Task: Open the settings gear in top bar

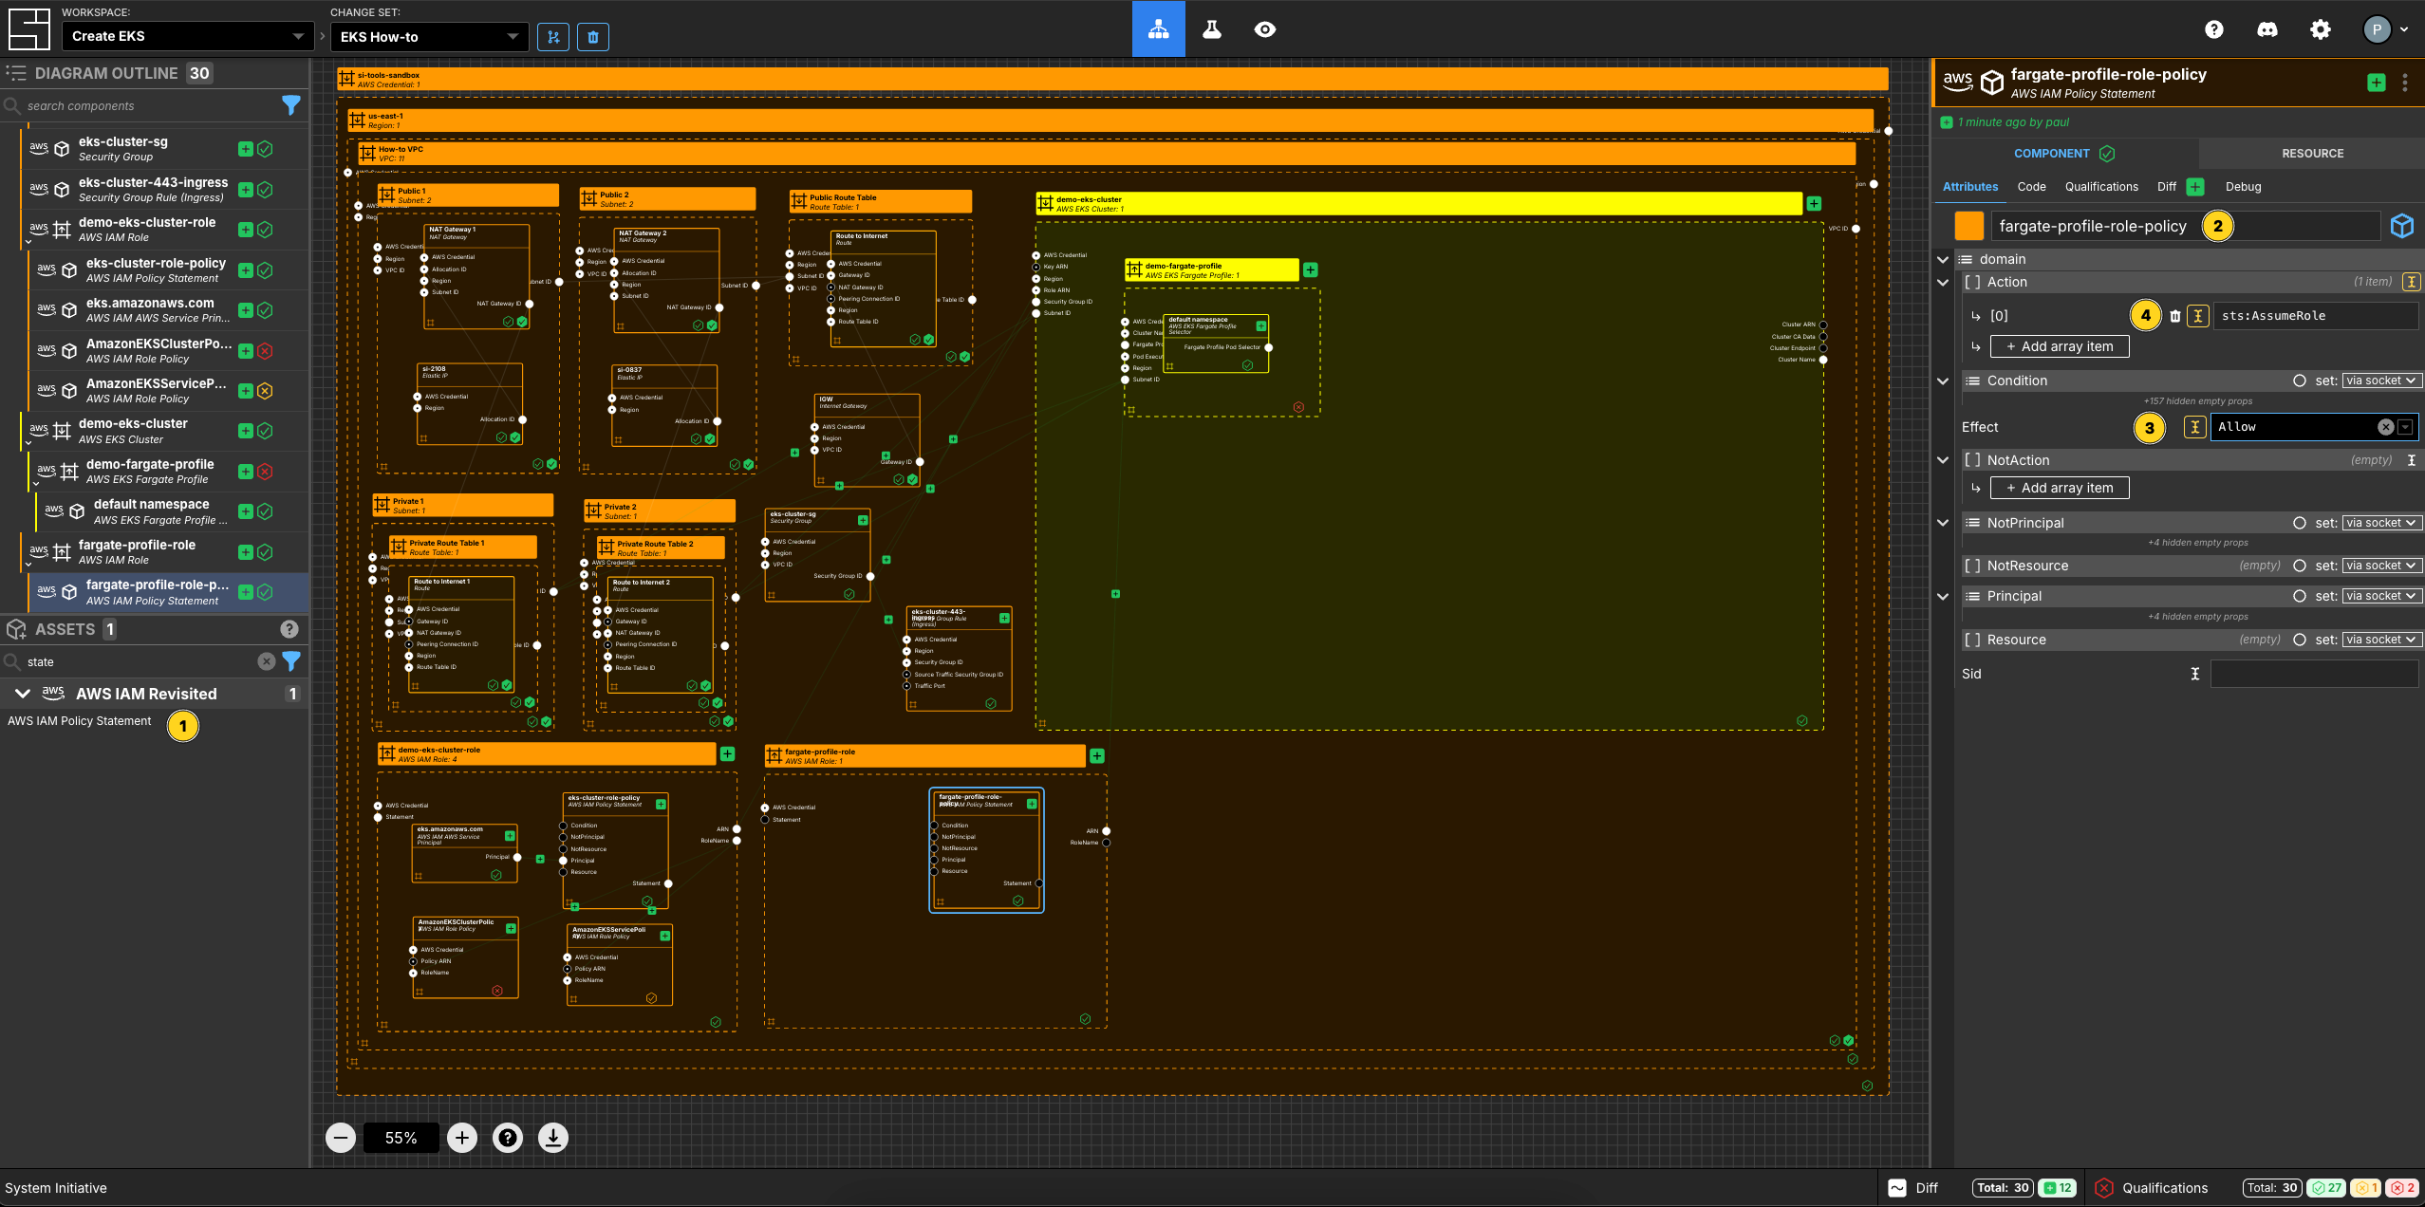Action: tap(2321, 29)
